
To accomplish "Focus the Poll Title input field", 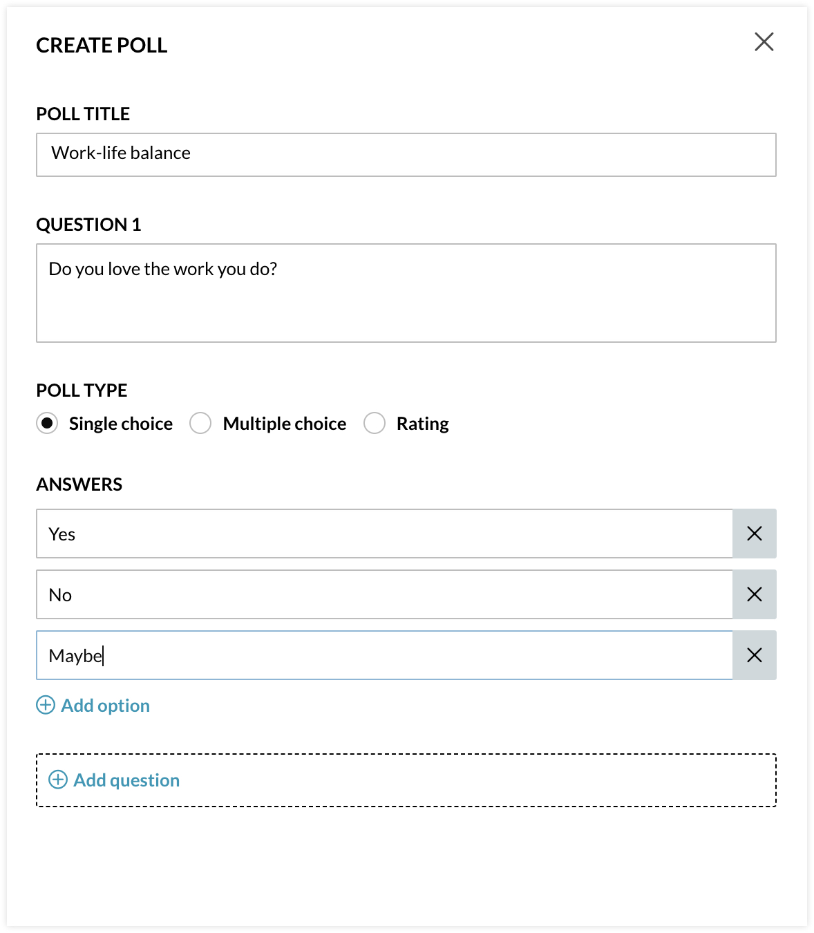I will [406, 154].
